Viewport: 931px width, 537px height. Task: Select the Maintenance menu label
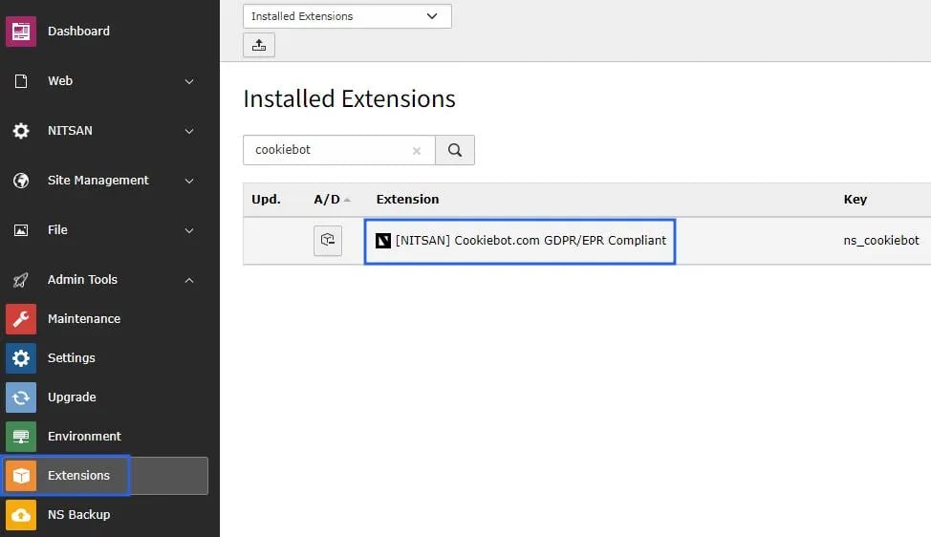[x=84, y=318]
